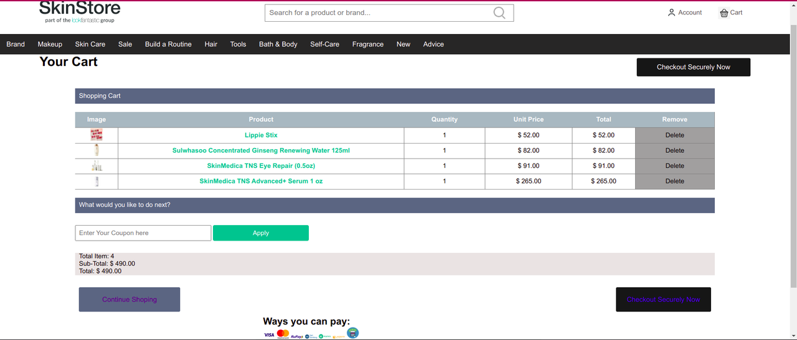Click the Sulwhasoo Ginseng Water thumbnail
This screenshot has height=340, width=797.
click(x=97, y=150)
